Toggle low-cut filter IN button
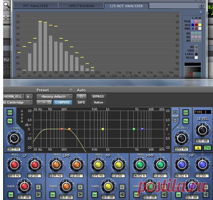Image resolution: width=213 pixels, height=200 pixels. pyautogui.click(x=10, y=121)
